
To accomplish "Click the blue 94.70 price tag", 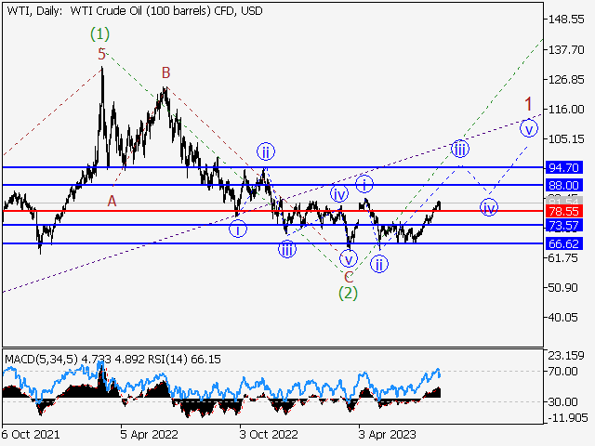I will (x=564, y=167).
